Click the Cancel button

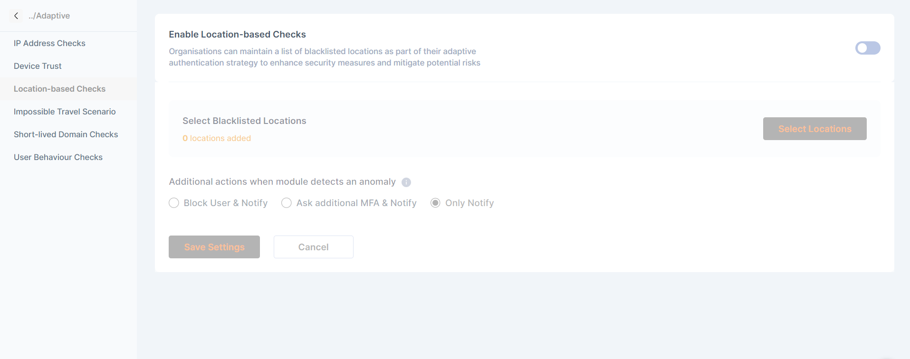[x=313, y=247]
